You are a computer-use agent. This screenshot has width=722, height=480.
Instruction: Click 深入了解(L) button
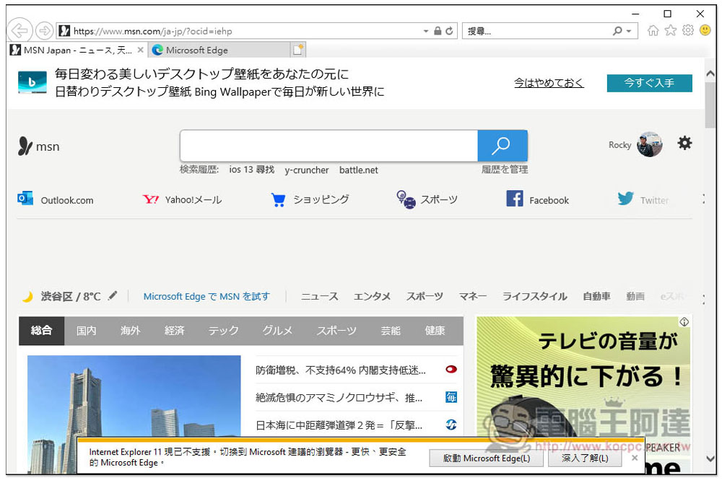585,458
